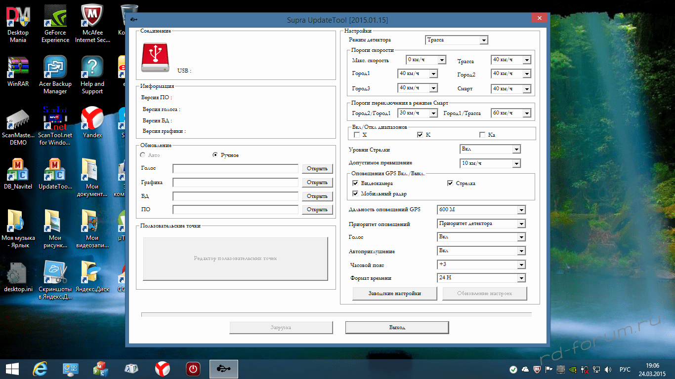
Task: Open the Допустимое превышение dropdown
Action: pos(516,163)
